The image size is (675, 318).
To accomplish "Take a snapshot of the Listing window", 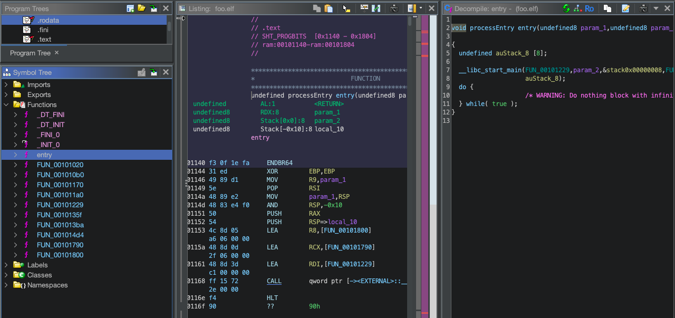I will [394, 8].
